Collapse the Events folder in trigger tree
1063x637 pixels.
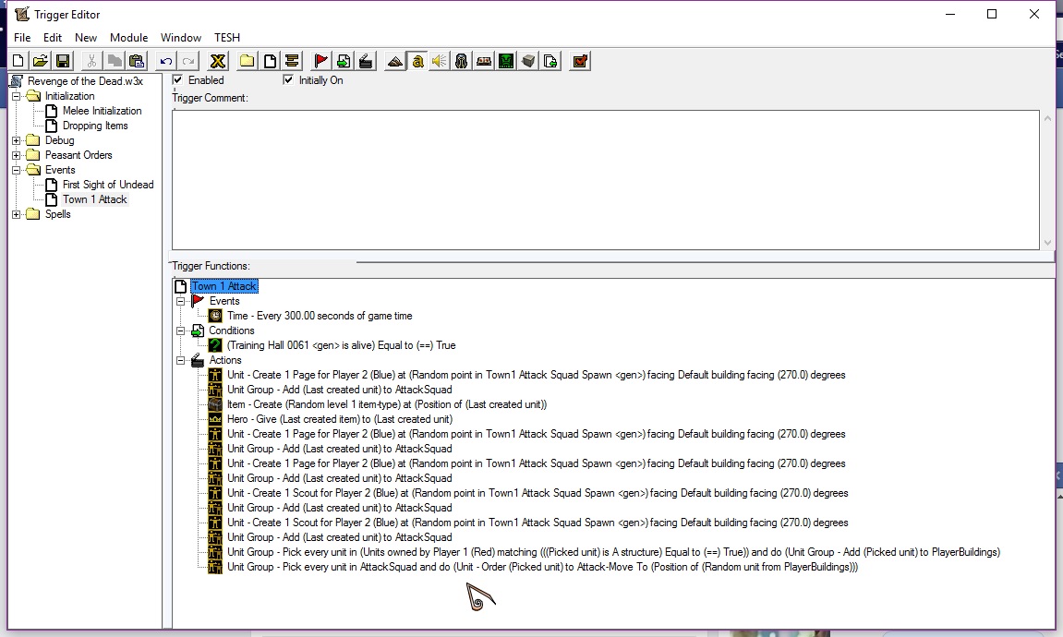coord(17,170)
